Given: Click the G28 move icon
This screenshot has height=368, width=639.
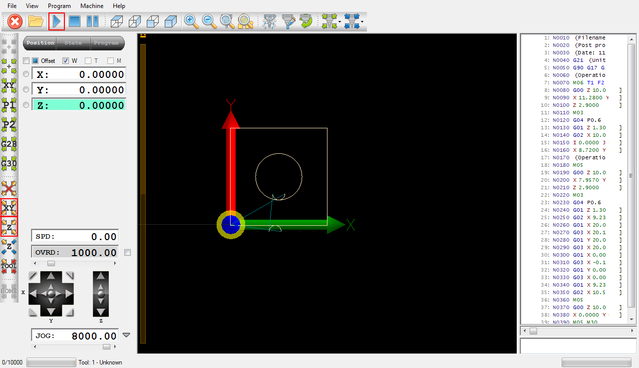Looking at the screenshot, I should click(9, 144).
